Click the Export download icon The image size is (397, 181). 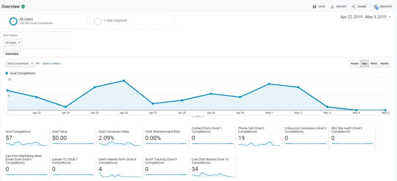pos(332,7)
